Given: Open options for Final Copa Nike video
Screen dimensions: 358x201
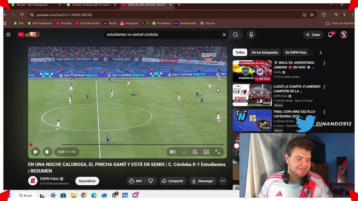Looking at the screenshot, I should click(x=324, y=112).
